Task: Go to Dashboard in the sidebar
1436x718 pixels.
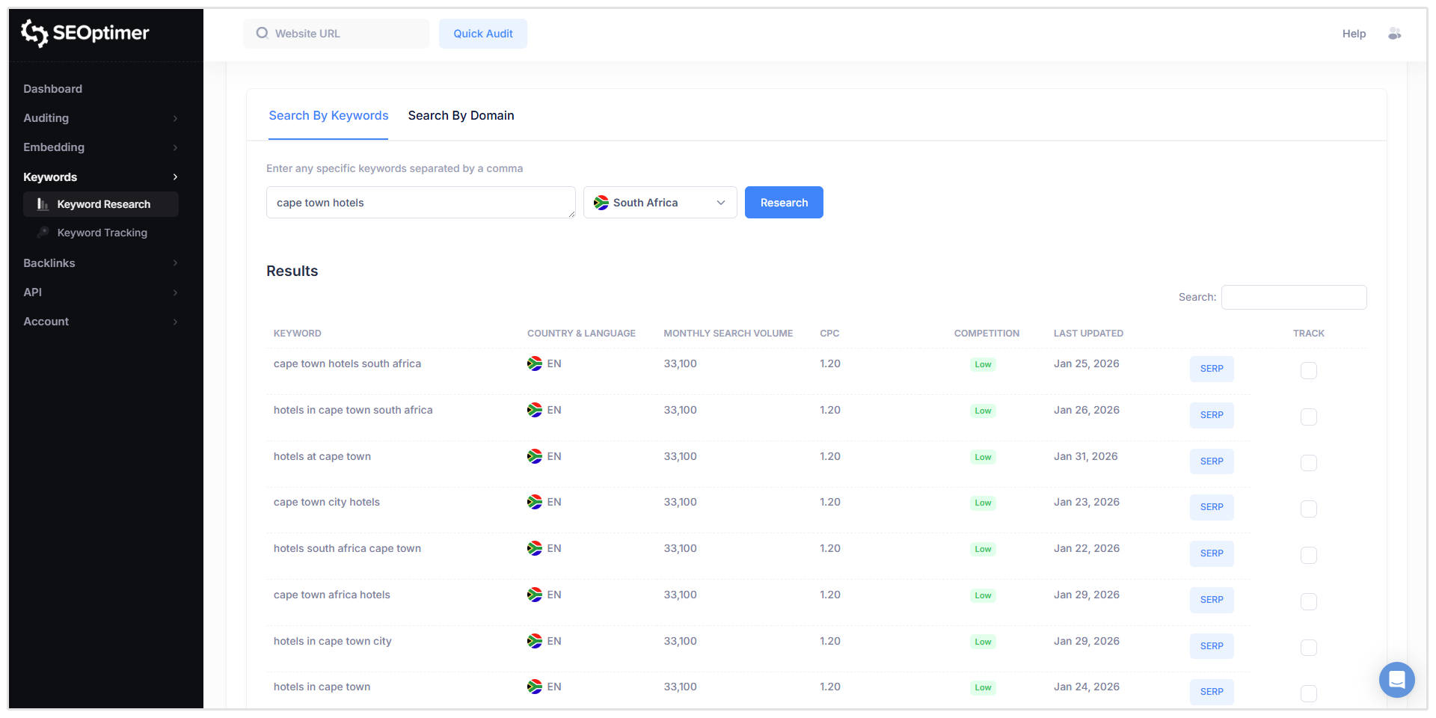Action: click(x=53, y=89)
